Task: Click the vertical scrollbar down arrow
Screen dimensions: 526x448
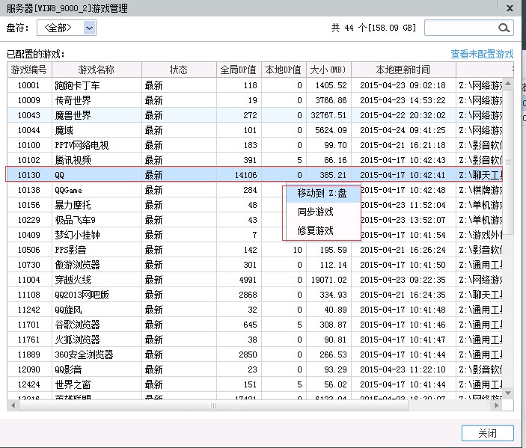Action: (x=508, y=393)
